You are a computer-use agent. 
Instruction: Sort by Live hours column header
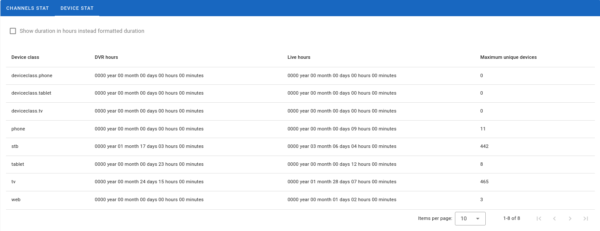(299, 57)
